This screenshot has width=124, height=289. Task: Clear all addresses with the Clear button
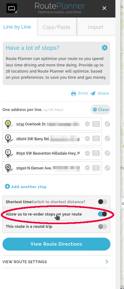coord(100,110)
